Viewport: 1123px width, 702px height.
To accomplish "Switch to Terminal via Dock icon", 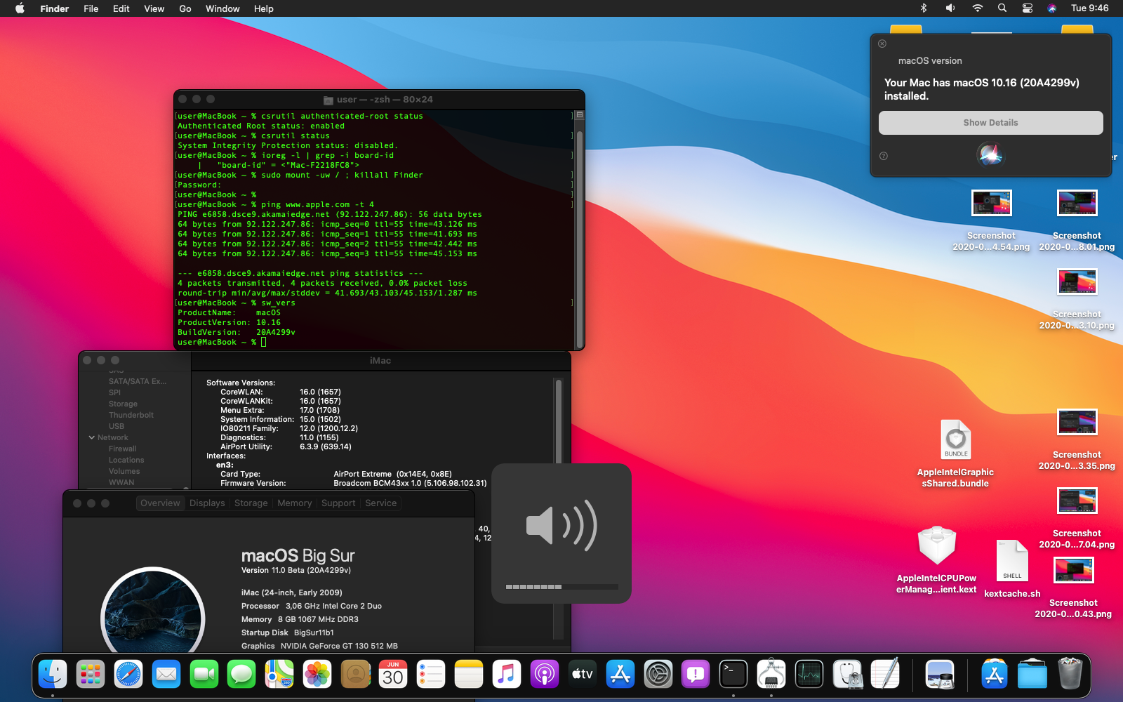I will pos(733,675).
